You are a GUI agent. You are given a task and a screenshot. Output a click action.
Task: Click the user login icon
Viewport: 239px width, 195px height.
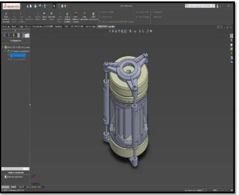pyautogui.click(x=217, y=6)
